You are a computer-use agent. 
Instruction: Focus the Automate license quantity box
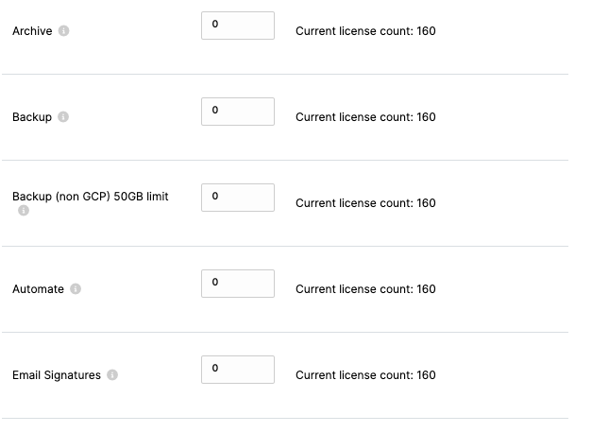coord(238,284)
